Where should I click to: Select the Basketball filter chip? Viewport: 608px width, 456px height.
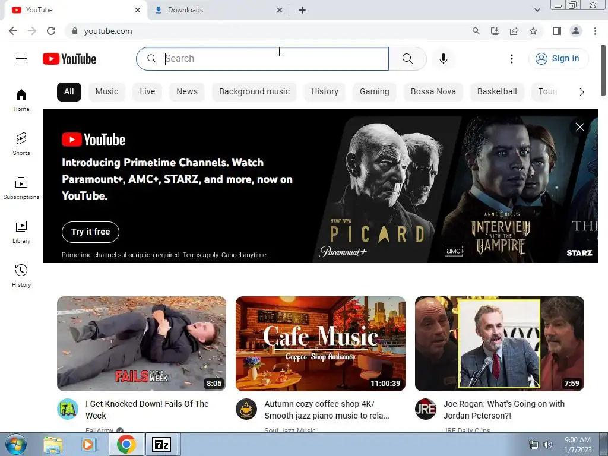(x=497, y=92)
